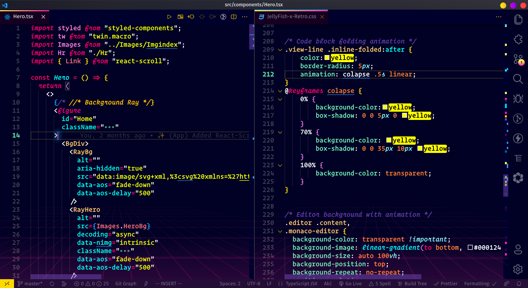The image size is (528, 288).
Task: Click the CSS editor minimap scrollbar
Action: pyautogui.click(x=506, y=185)
